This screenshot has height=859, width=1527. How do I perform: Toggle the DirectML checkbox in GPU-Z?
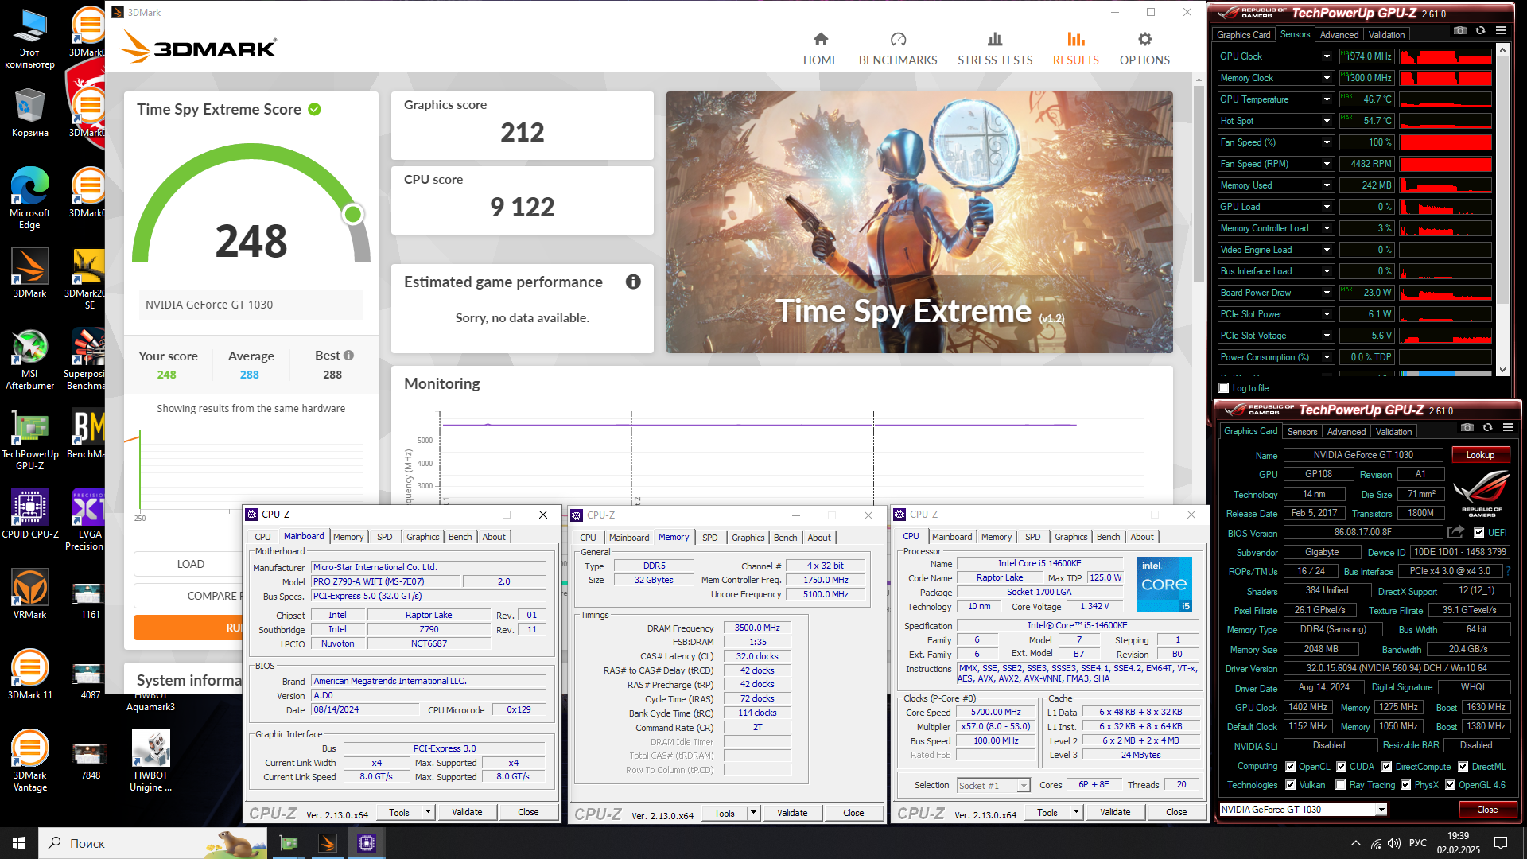tap(1463, 767)
